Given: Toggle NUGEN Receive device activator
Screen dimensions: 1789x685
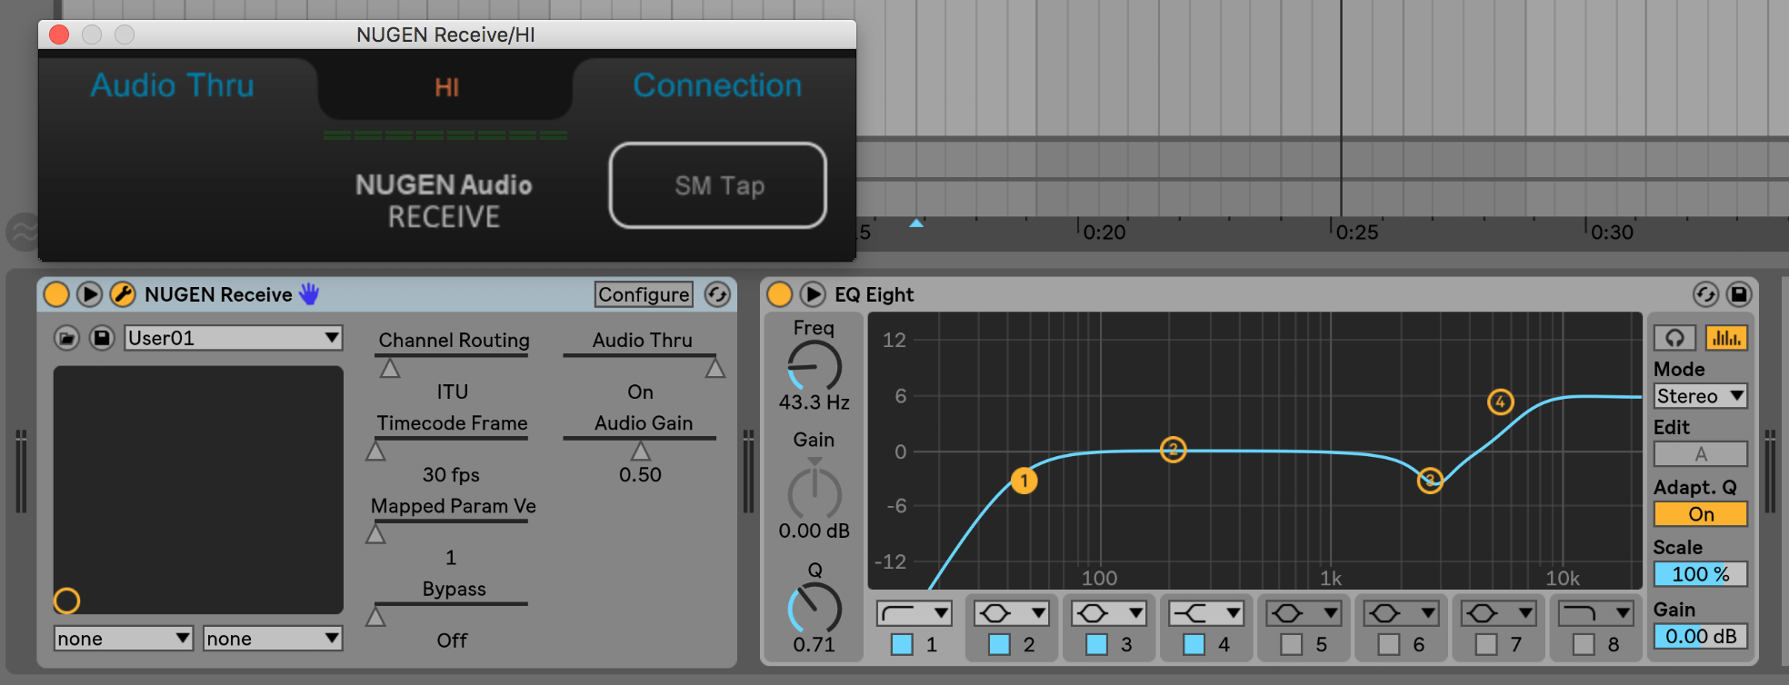Looking at the screenshot, I should click(56, 294).
